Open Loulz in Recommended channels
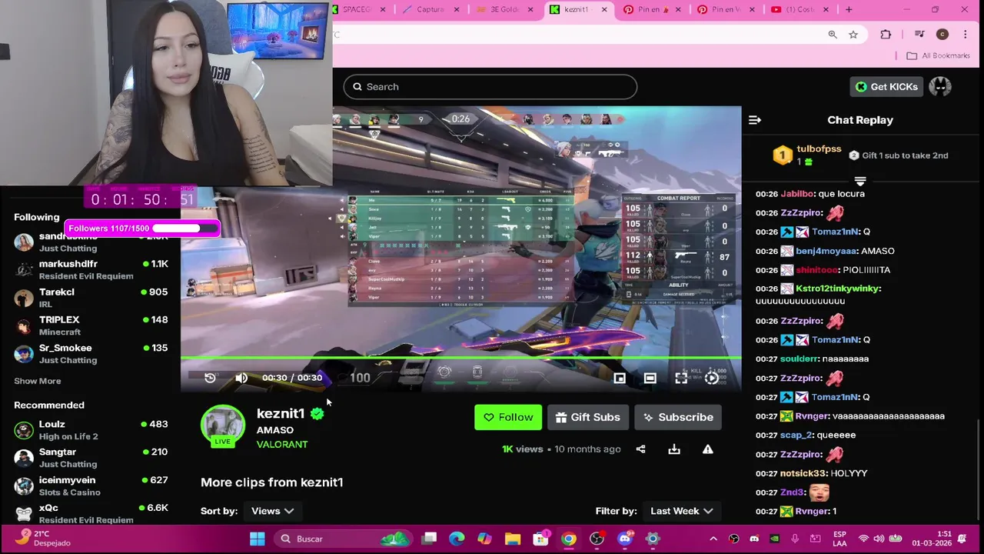The width and height of the screenshot is (984, 554). click(x=90, y=430)
